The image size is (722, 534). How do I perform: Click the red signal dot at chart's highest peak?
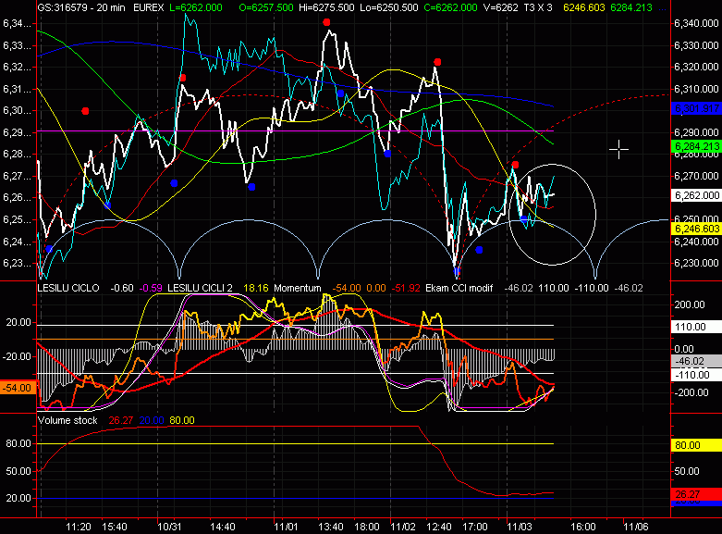pyautogui.click(x=327, y=21)
